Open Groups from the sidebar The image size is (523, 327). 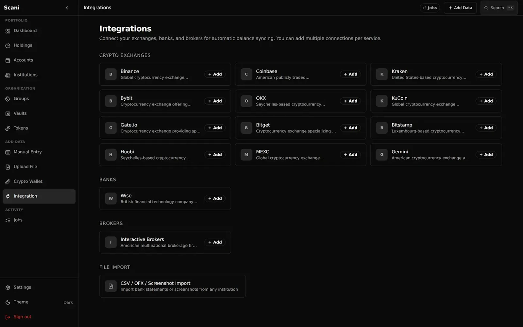click(x=39, y=99)
